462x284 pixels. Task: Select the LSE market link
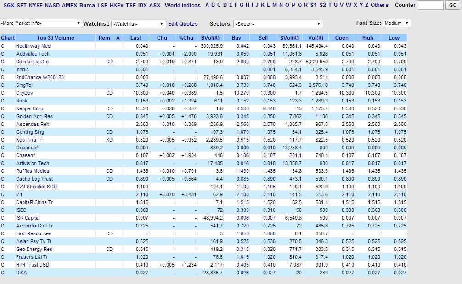click(102, 6)
